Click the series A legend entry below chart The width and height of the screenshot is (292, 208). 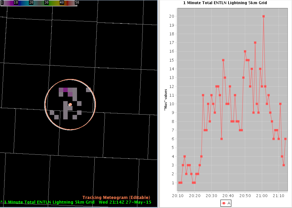pyautogui.click(x=226, y=203)
